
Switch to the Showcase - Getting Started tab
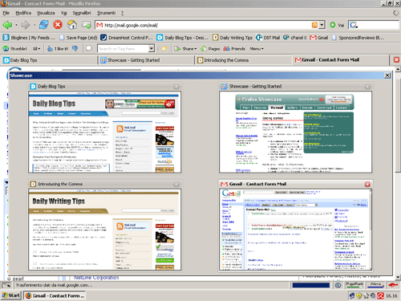[x=147, y=60]
